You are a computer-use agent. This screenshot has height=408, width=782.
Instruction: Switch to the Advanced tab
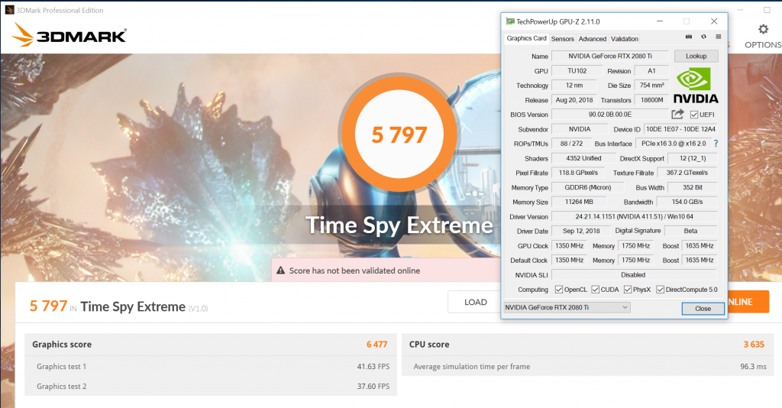point(593,39)
